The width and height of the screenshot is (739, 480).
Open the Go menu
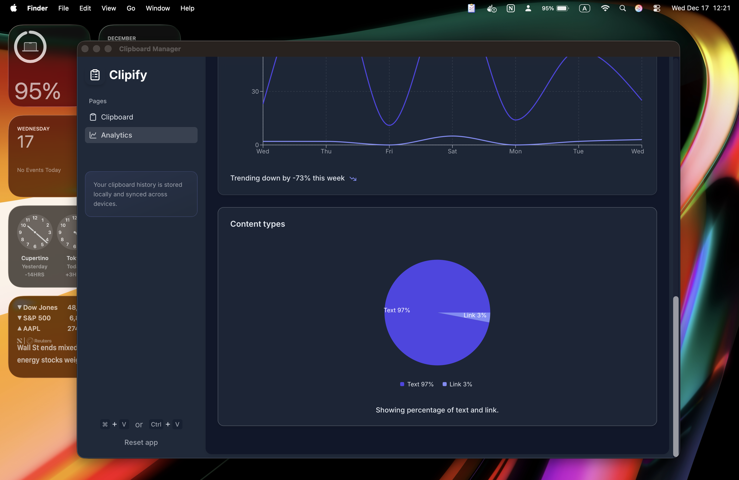[x=131, y=8]
